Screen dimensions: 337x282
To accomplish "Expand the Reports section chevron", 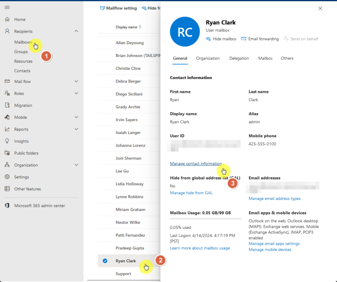I will click(76, 129).
